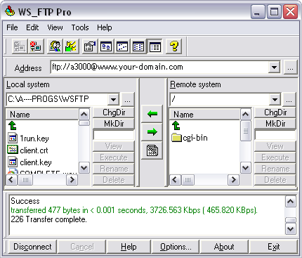Viewport: 302px width, 258px height.
Task: Click local list scroll down arrow
Action: (x=84, y=168)
